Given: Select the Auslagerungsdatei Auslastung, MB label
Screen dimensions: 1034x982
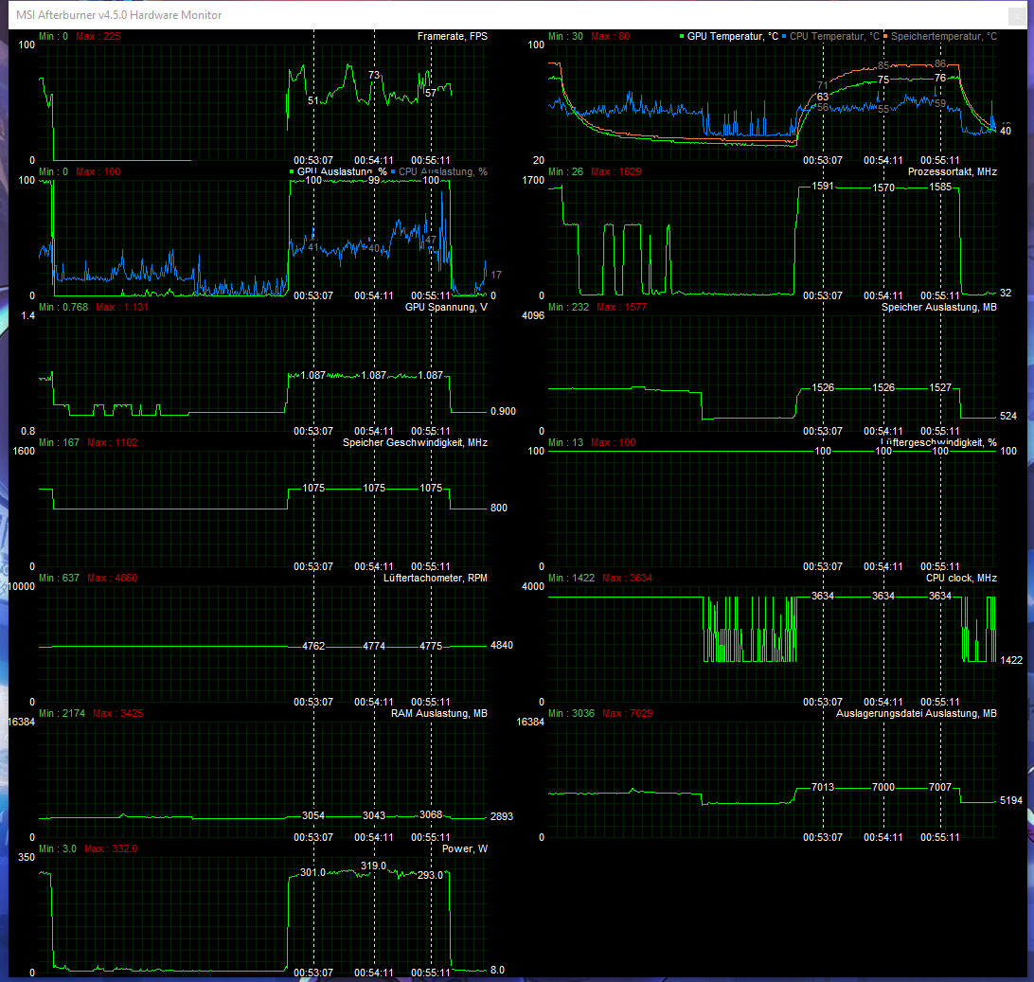Looking at the screenshot, I should tap(916, 713).
